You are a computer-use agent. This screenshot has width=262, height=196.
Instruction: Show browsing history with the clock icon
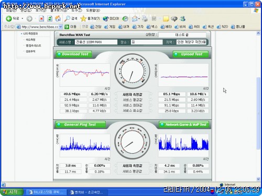pos(125,19)
